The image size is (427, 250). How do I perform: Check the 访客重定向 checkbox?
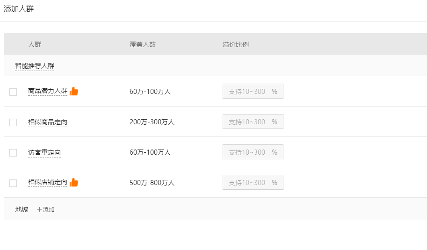(13, 153)
